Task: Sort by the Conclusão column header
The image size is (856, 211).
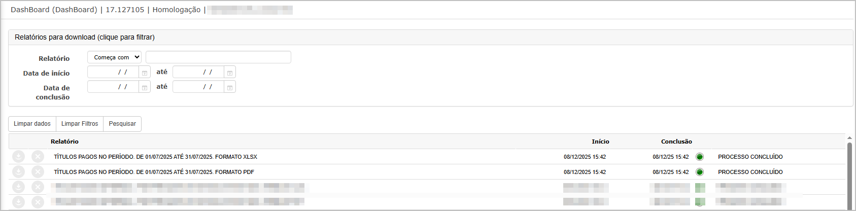Action: point(676,142)
